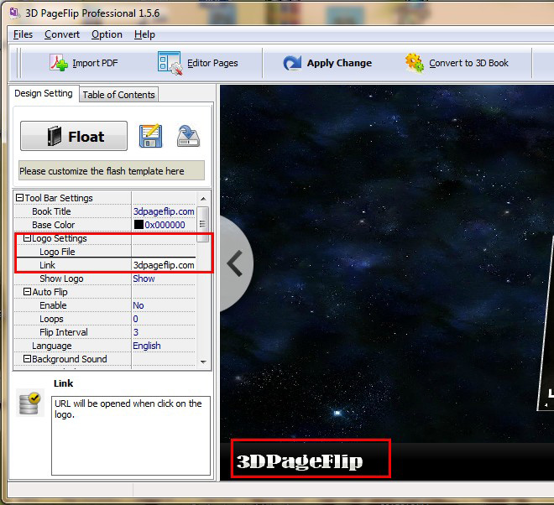This screenshot has height=505, width=554.
Task: Select the Enable property label
Action: [53, 305]
